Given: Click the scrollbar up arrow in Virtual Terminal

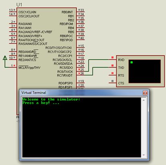Looking at the screenshot, I should click(x=143, y=100).
